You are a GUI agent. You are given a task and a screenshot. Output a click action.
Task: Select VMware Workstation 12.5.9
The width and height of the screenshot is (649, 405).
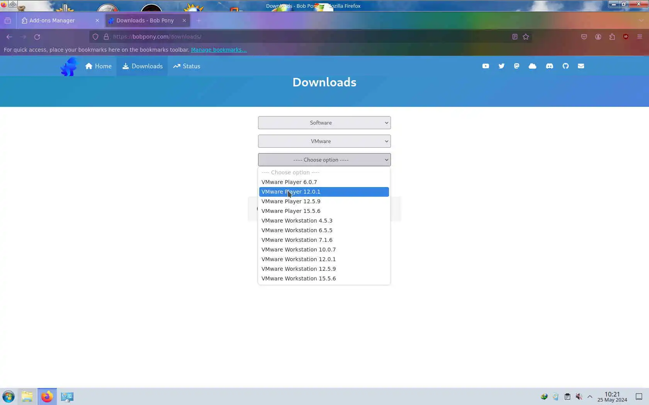pos(324,269)
